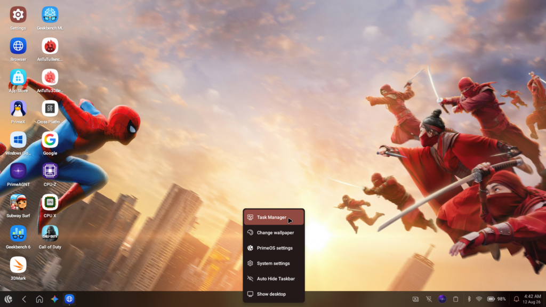Open Geekbench 6 from the desktop

(x=18, y=233)
